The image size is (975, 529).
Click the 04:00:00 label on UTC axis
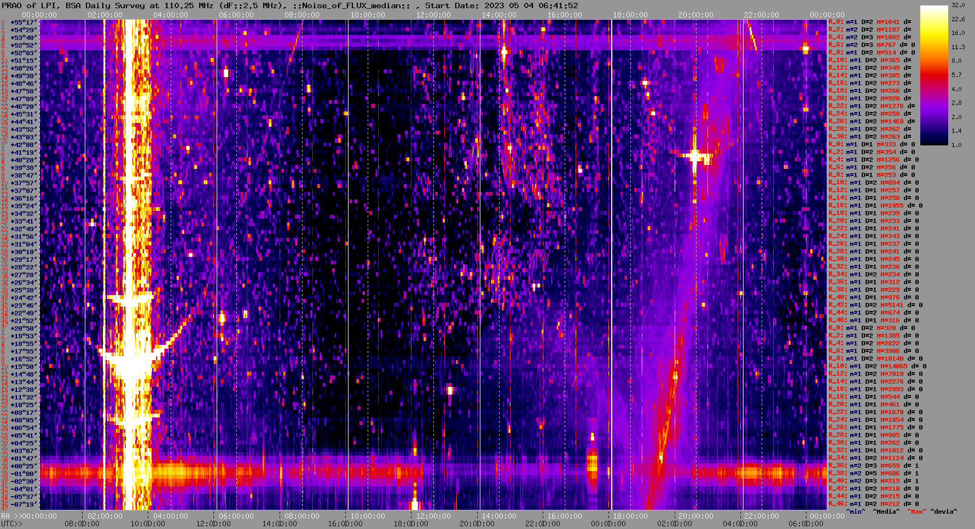740,524
